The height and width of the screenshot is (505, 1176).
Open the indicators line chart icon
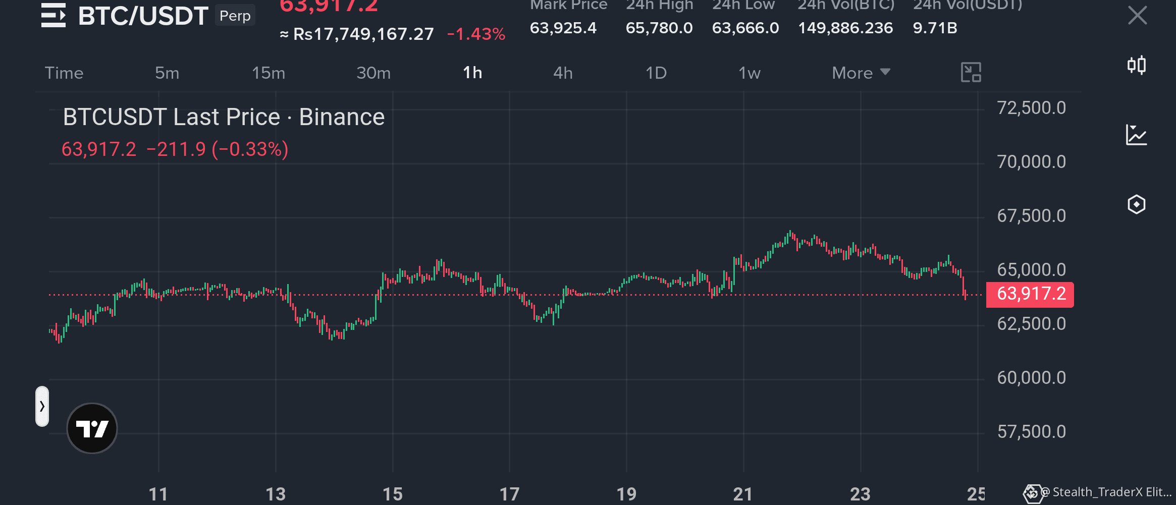pyautogui.click(x=1137, y=135)
